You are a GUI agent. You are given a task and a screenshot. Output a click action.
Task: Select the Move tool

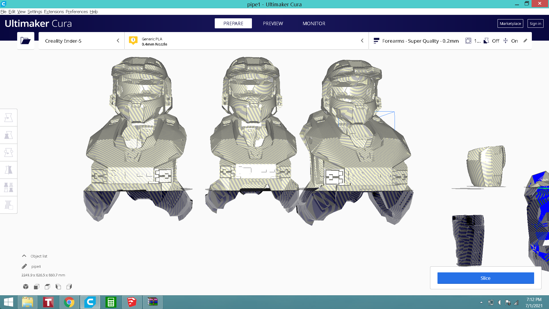coord(9,118)
